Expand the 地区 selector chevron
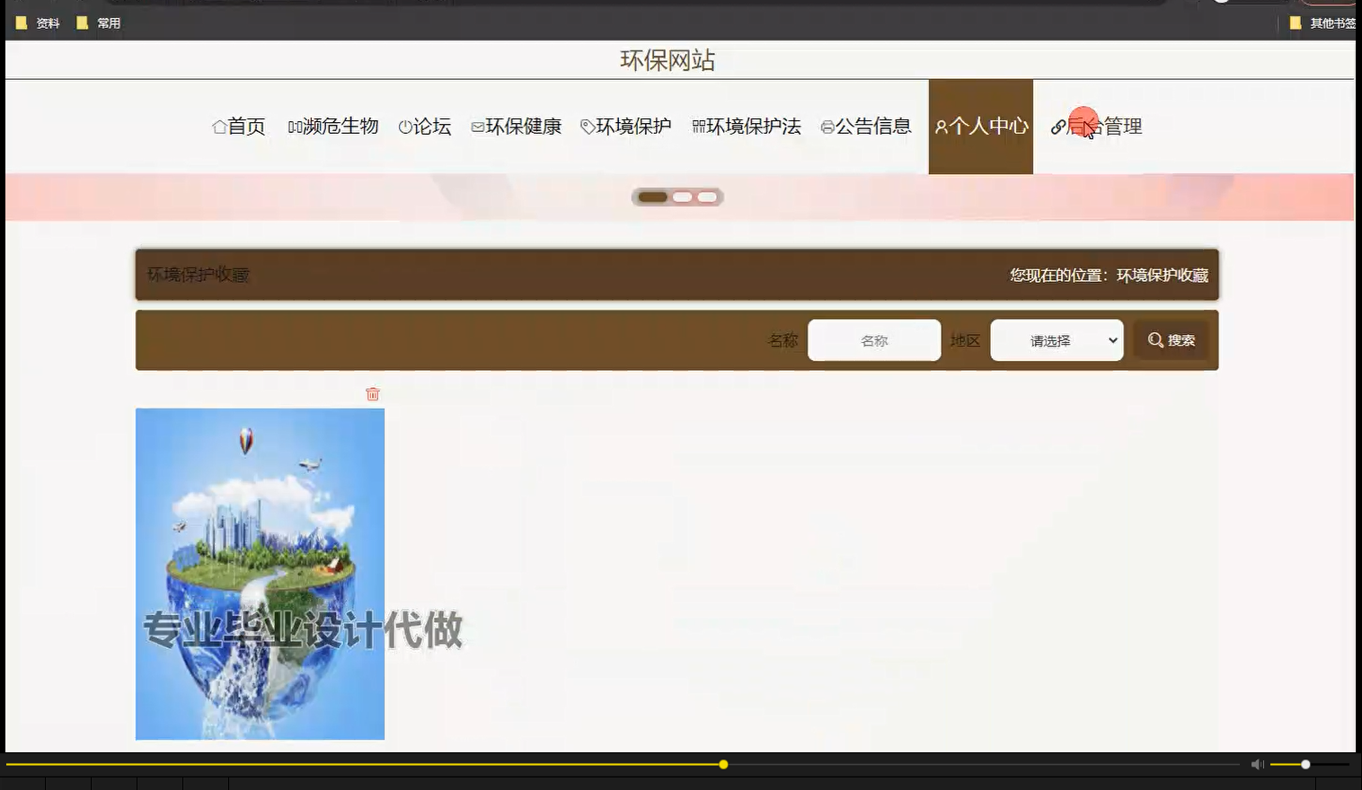Image resolution: width=1362 pixels, height=790 pixels. pyautogui.click(x=1112, y=339)
